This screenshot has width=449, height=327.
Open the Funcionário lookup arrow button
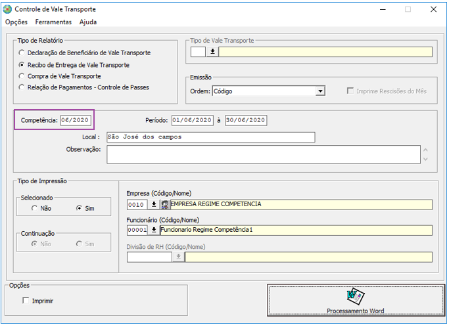pos(154,230)
